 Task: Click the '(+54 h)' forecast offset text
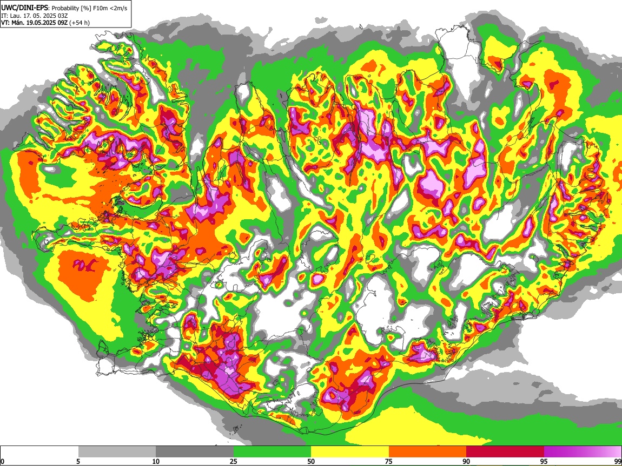click(80, 23)
